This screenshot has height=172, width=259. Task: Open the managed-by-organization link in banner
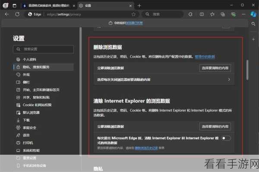[134, 23]
